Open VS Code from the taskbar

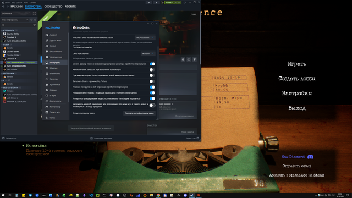(x=91, y=195)
